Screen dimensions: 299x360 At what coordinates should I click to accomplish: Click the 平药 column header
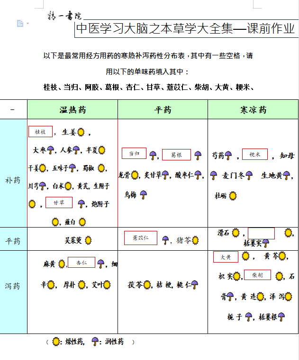click(163, 110)
